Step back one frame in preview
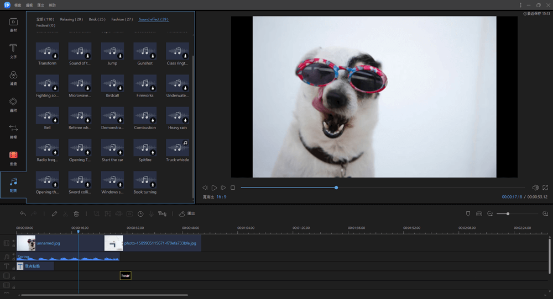553x299 pixels. tap(205, 188)
